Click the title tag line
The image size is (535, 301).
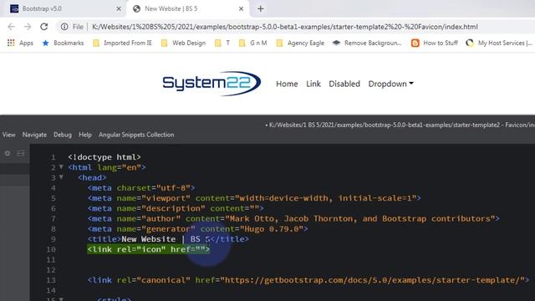[x=168, y=239]
